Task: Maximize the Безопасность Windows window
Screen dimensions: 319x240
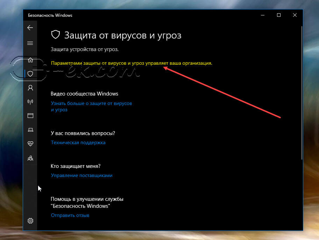Action: 279,15
